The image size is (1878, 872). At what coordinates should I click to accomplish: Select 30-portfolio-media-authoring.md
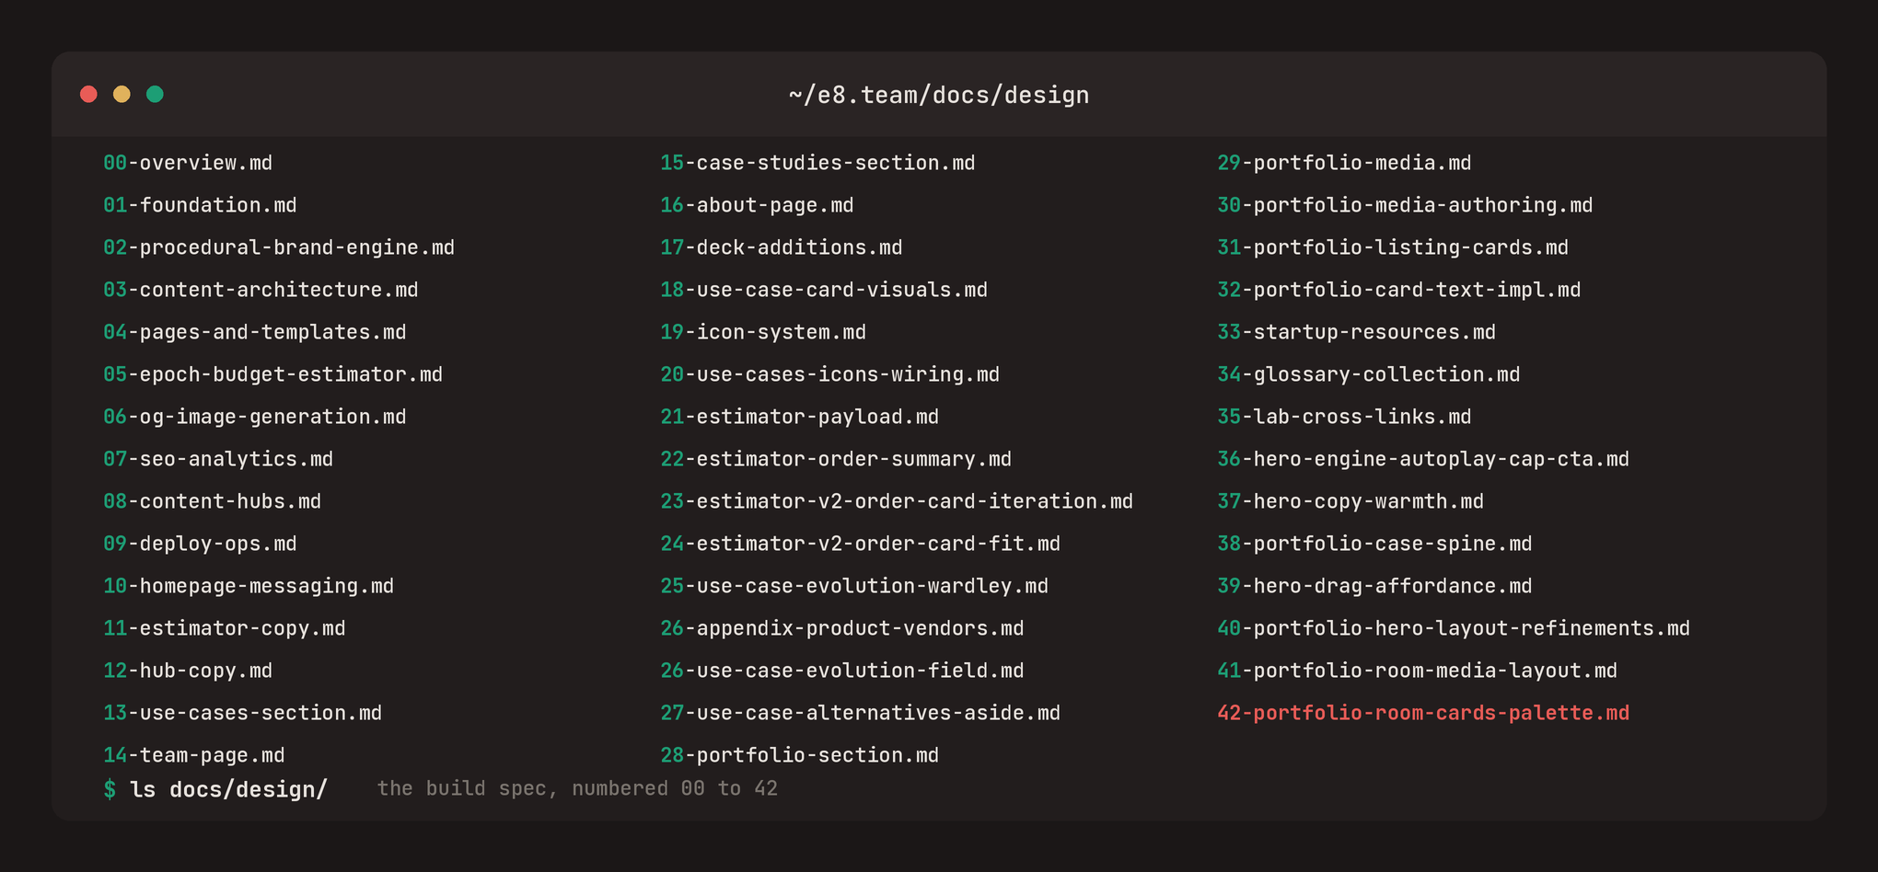tap(1405, 205)
